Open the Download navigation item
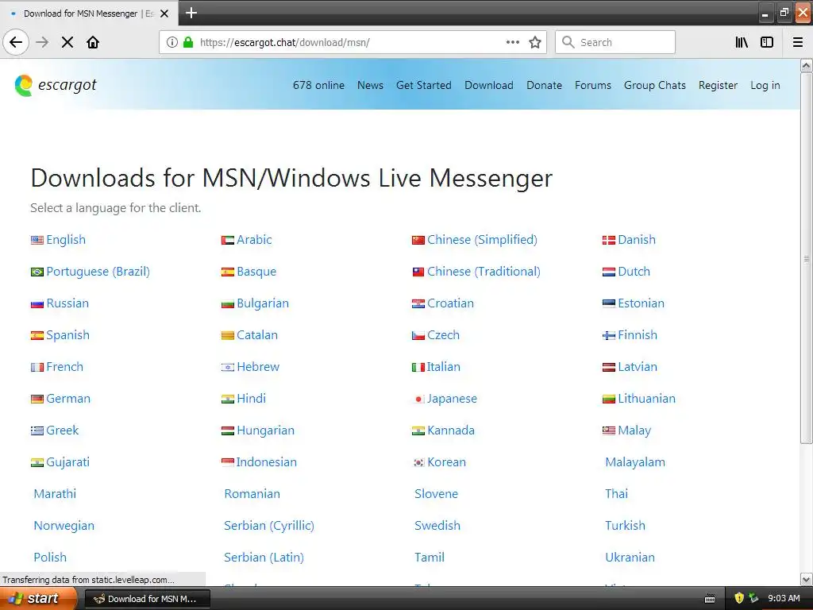The width and height of the screenshot is (813, 610). tap(489, 85)
